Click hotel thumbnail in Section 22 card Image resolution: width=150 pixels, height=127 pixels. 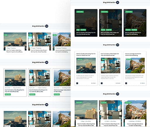86,66
